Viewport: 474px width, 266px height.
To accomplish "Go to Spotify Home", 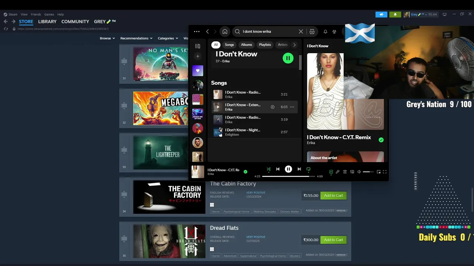I will point(225,31).
